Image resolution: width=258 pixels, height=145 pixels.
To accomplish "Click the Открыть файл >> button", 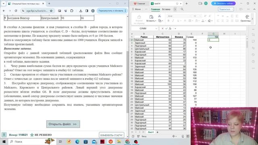I will (x=63, y=124).
